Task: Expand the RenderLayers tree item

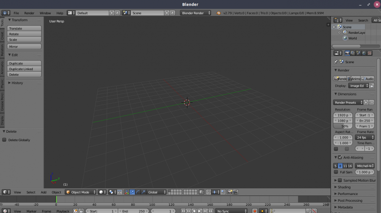Action: click(x=339, y=32)
